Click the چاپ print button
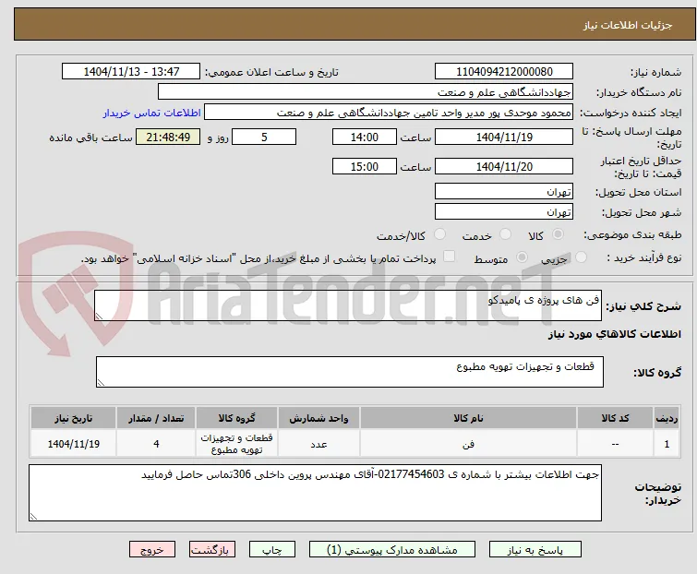The height and width of the screenshot is (574, 697). coord(272,550)
